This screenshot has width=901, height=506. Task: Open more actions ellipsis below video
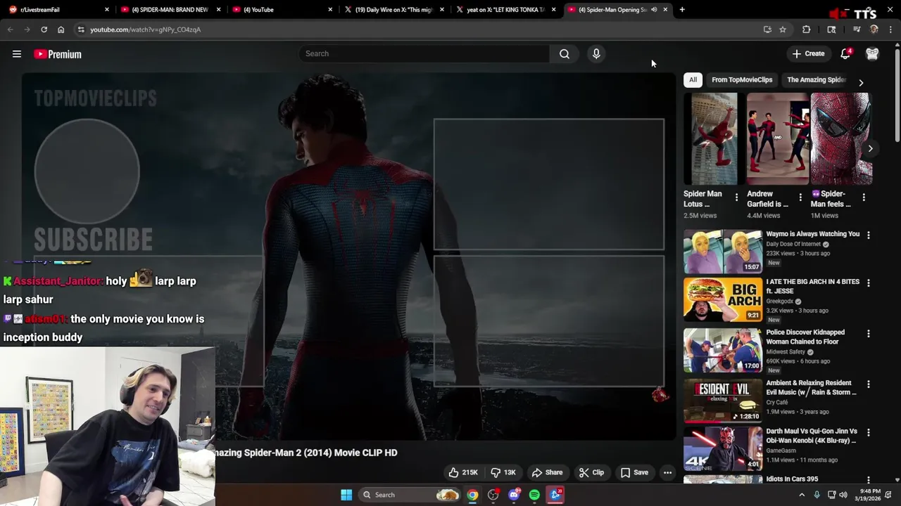[667, 472]
